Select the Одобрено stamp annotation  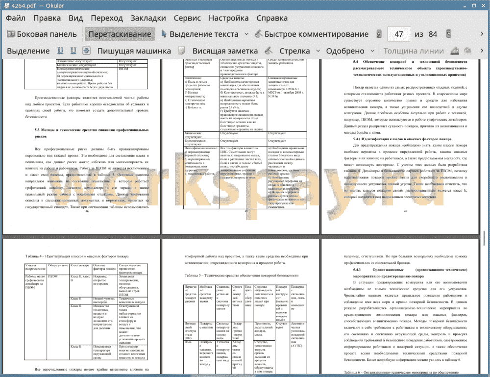345,51
